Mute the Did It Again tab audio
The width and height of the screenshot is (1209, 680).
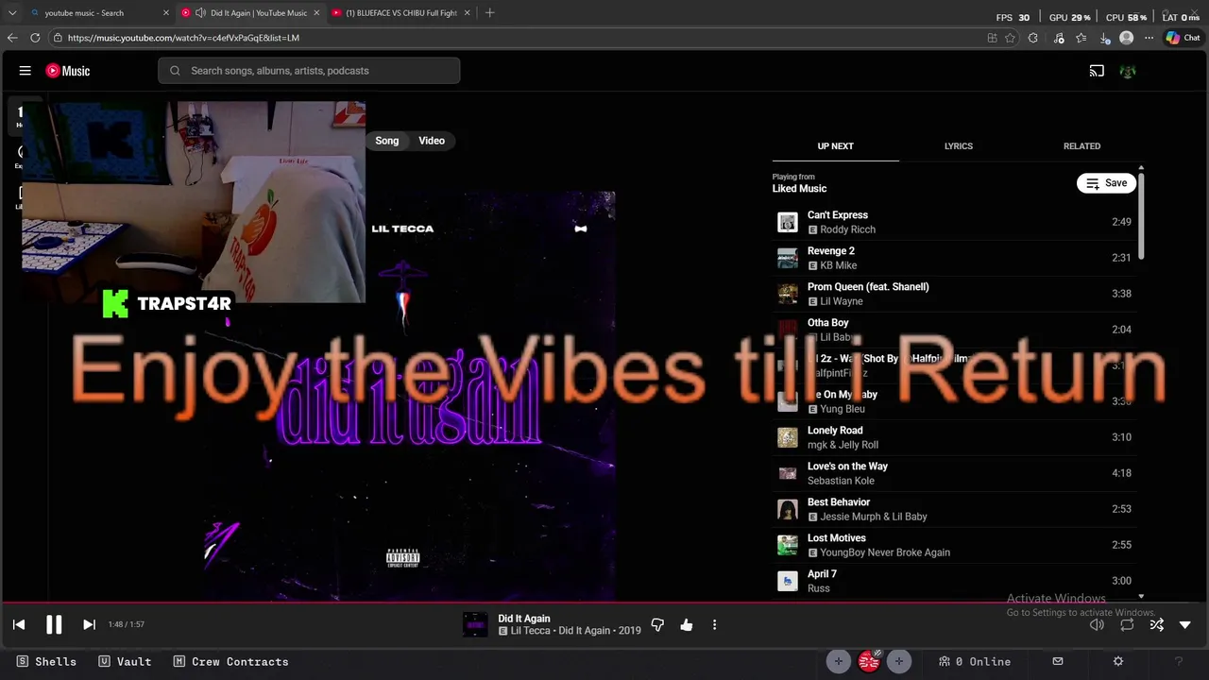pos(200,13)
